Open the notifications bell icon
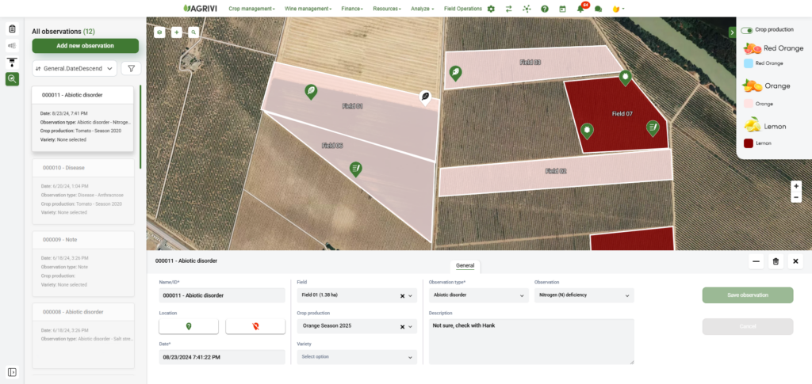Image resolution: width=812 pixels, height=384 pixels. coord(581,9)
